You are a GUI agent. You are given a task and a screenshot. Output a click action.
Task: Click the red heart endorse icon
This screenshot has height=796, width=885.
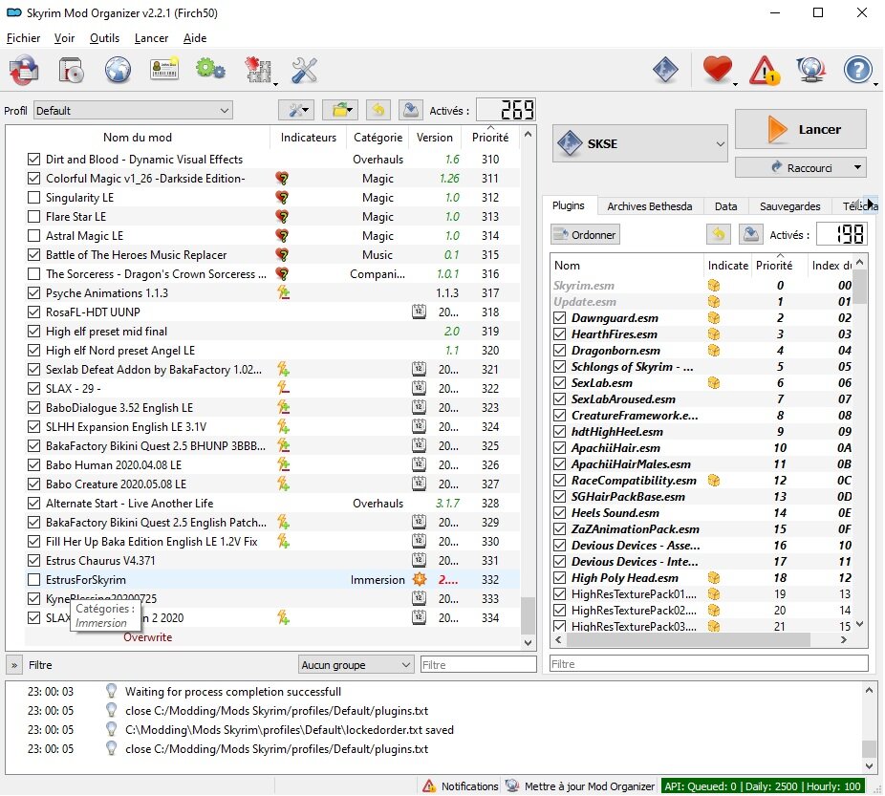pyautogui.click(x=717, y=70)
